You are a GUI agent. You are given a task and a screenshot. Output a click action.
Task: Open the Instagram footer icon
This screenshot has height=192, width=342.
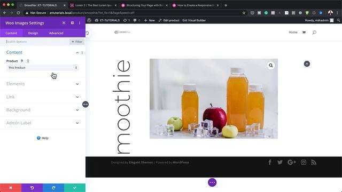click(x=304, y=162)
